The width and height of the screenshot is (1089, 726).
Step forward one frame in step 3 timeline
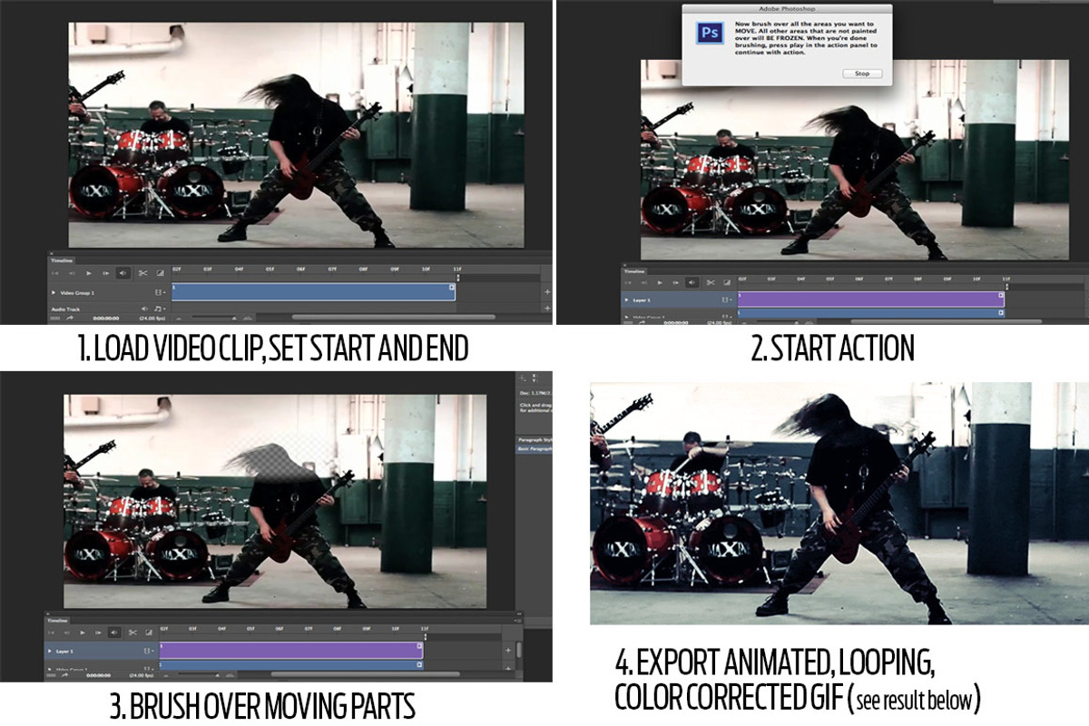click(98, 633)
